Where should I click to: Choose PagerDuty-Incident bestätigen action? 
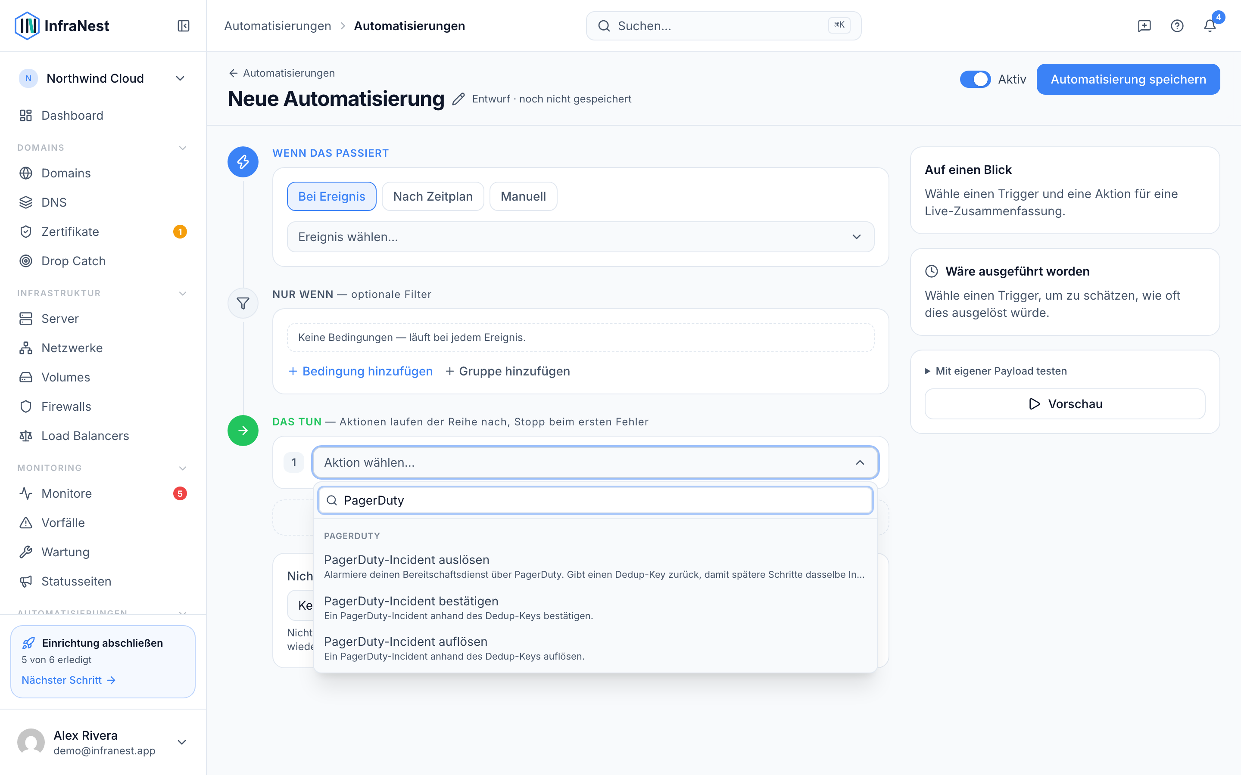pyautogui.click(x=595, y=608)
